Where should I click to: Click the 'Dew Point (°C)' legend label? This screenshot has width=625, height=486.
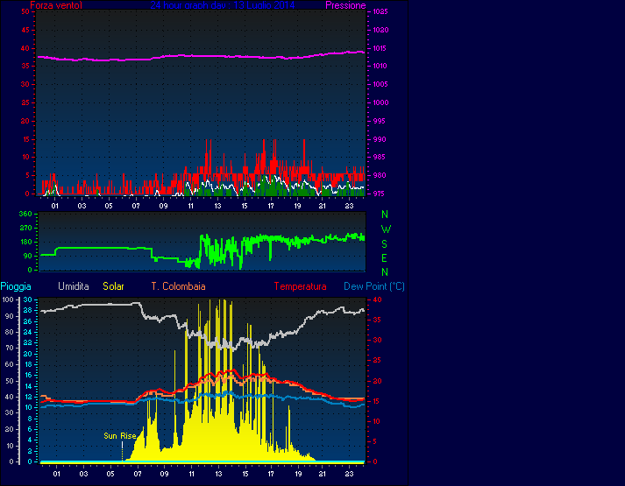tap(373, 286)
